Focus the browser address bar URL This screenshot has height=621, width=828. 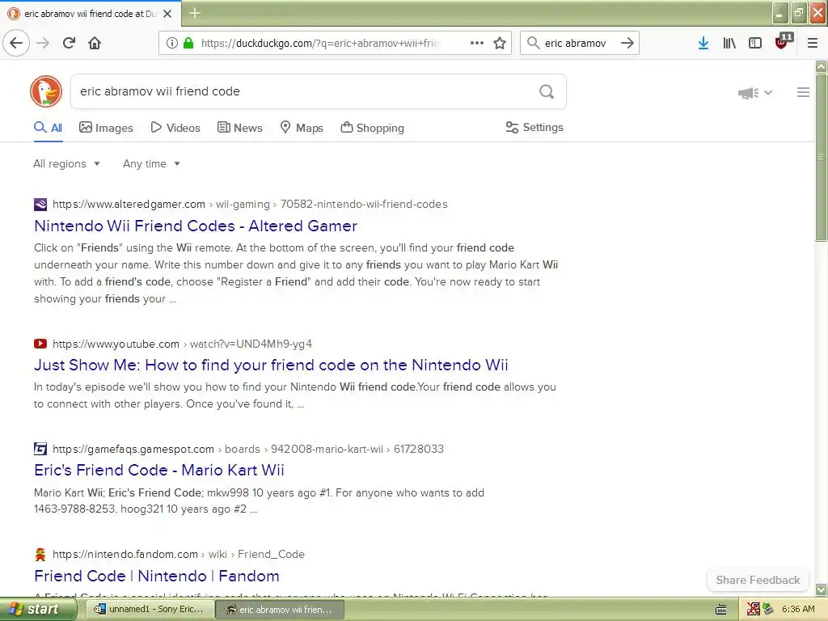point(320,44)
